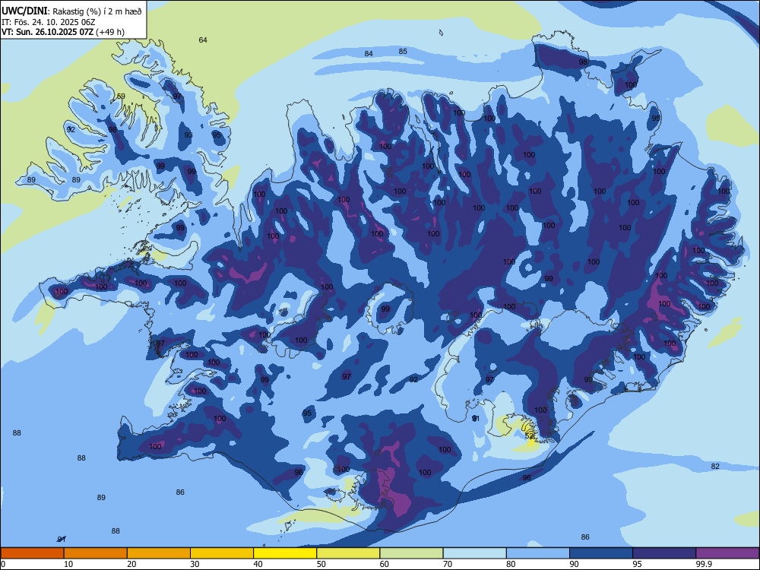Click the '90' legend scale label
This screenshot has height=570, width=760.
574,564
